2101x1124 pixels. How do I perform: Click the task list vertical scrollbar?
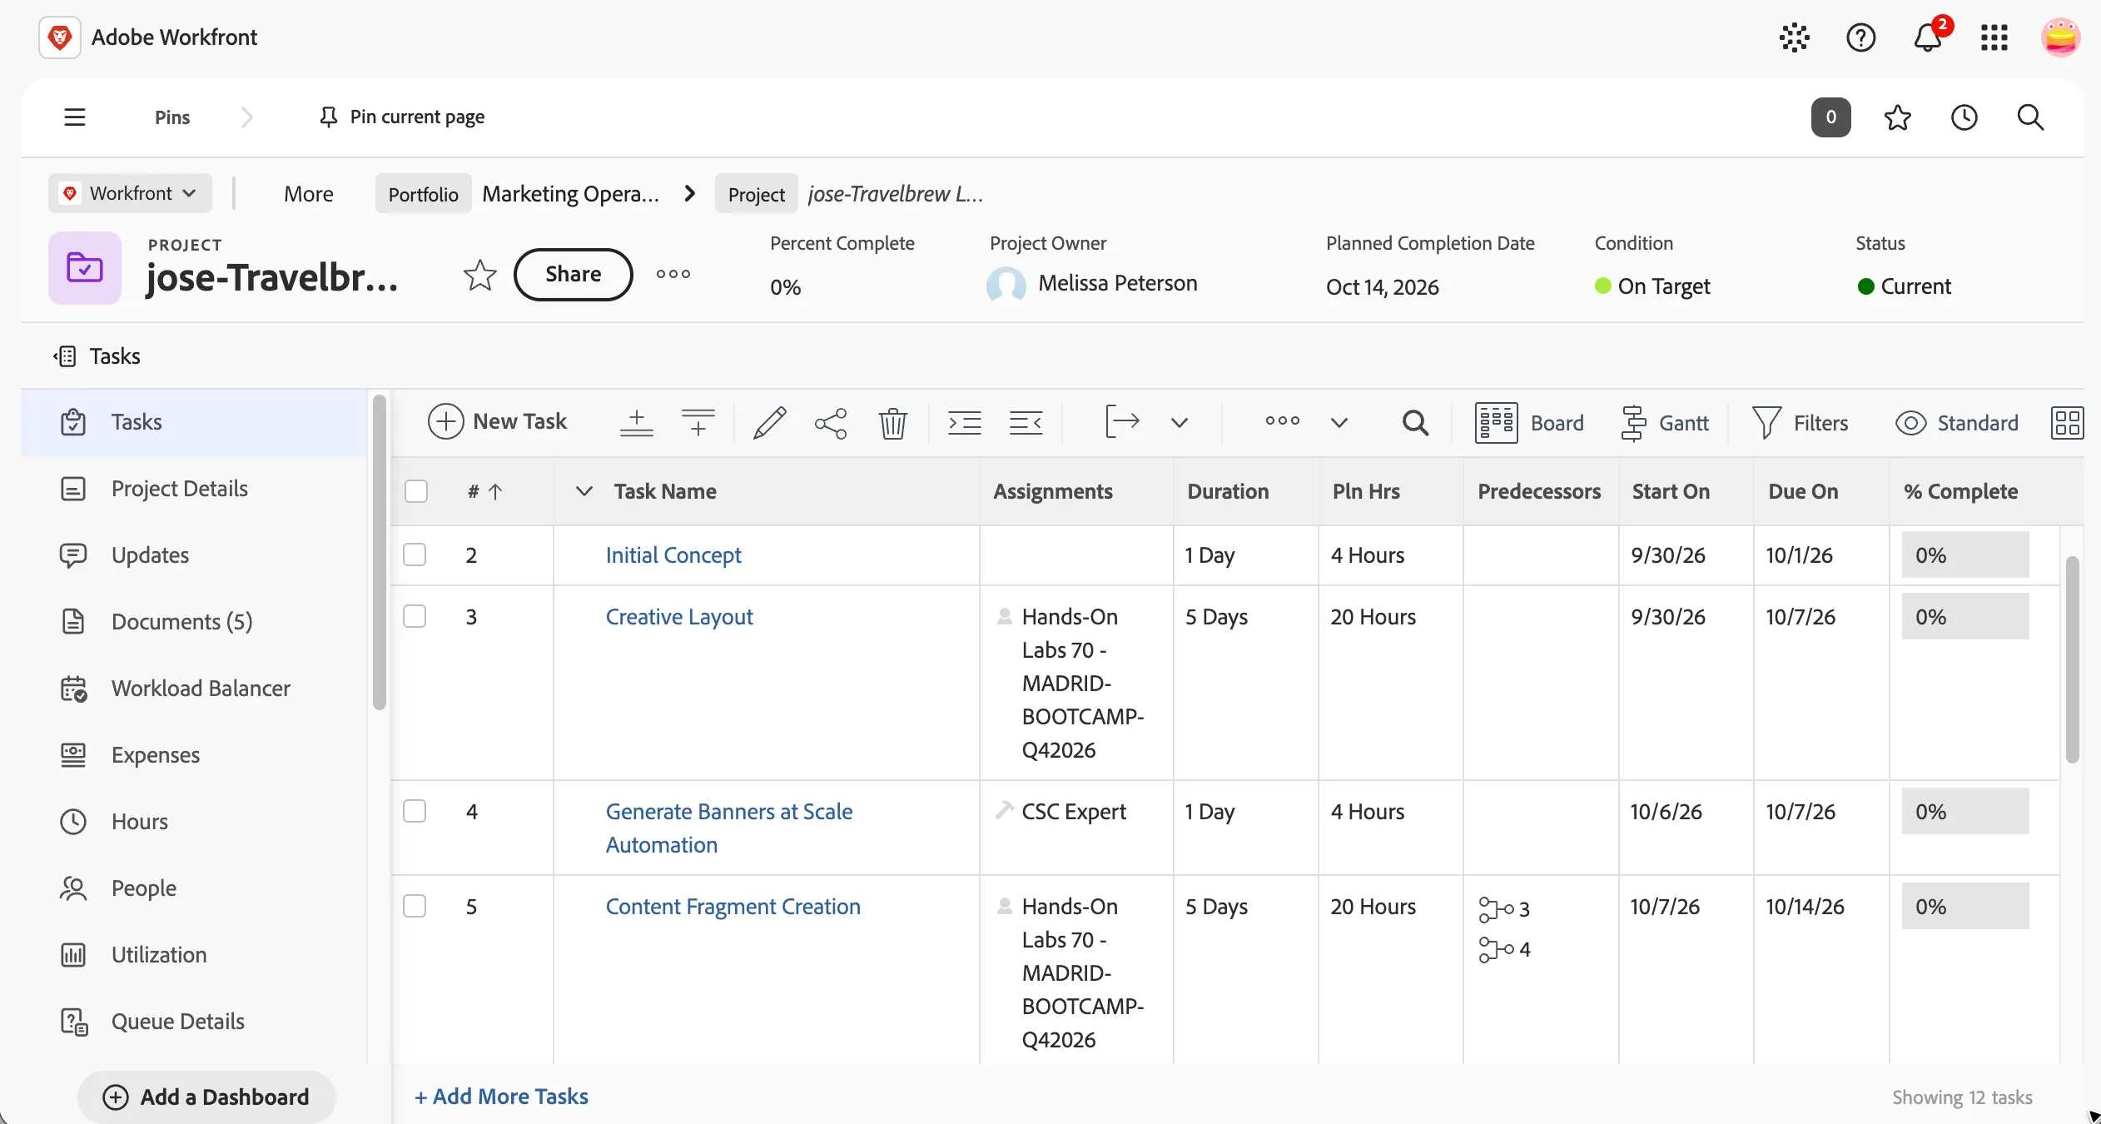pyautogui.click(x=2072, y=659)
